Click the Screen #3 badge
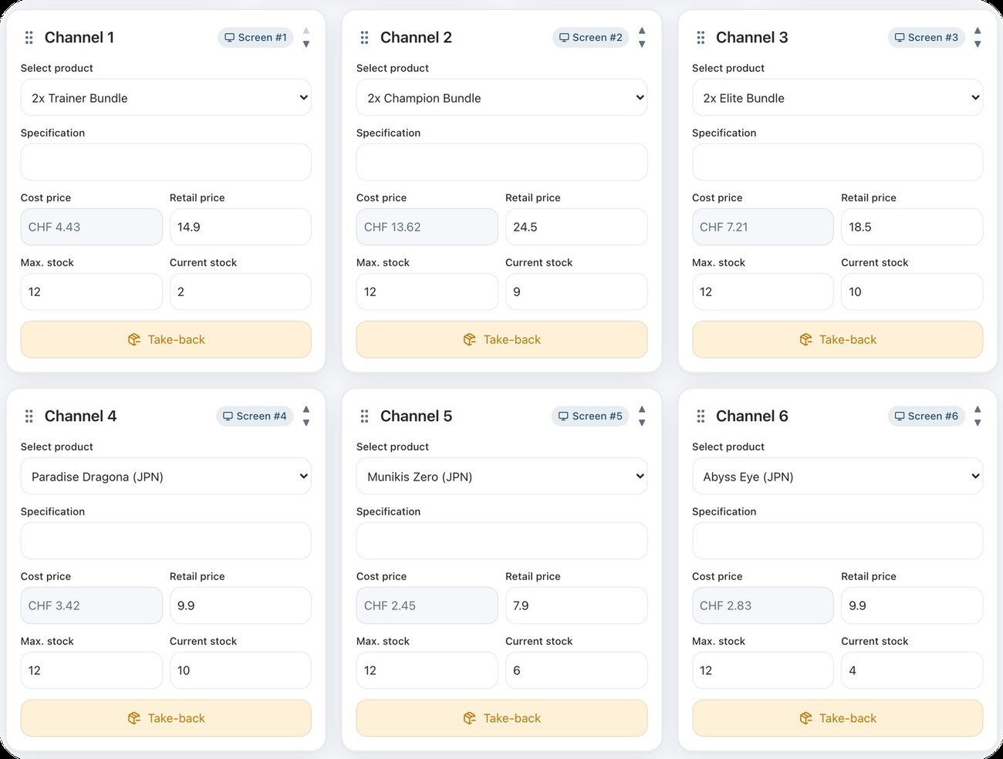 tap(927, 37)
